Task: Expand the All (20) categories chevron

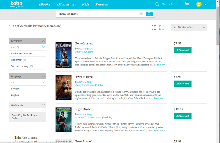Action: tap(43, 47)
